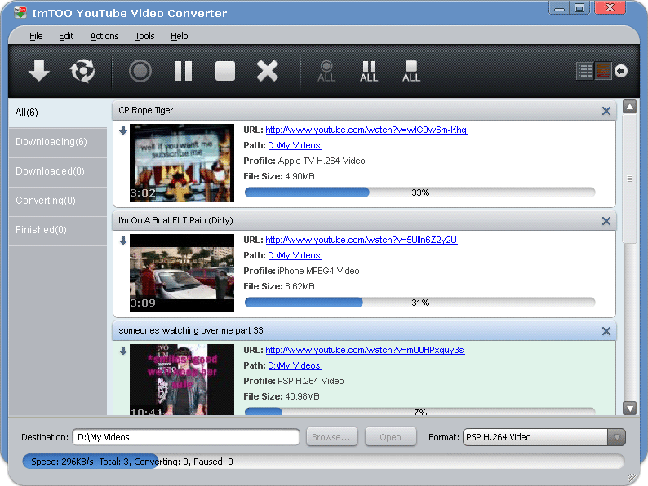Expand the Format dropdown arrow
Screen dimensions: 648x486
pyautogui.click(x=617, y=437)
